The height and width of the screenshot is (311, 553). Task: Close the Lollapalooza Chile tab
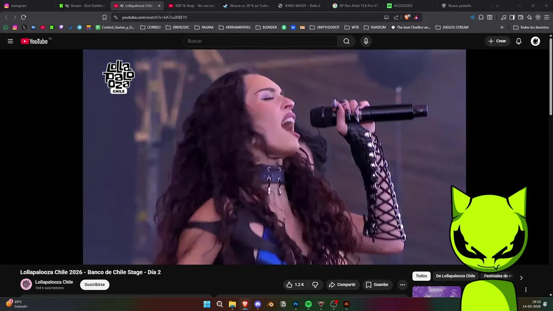click(159, 6)
